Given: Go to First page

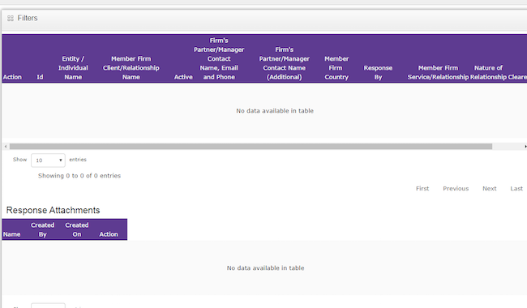Looking at the screenshot, I should coord(422,188).
